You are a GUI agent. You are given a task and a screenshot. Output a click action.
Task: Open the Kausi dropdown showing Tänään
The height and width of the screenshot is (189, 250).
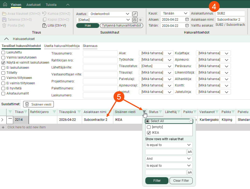[175, 13]
